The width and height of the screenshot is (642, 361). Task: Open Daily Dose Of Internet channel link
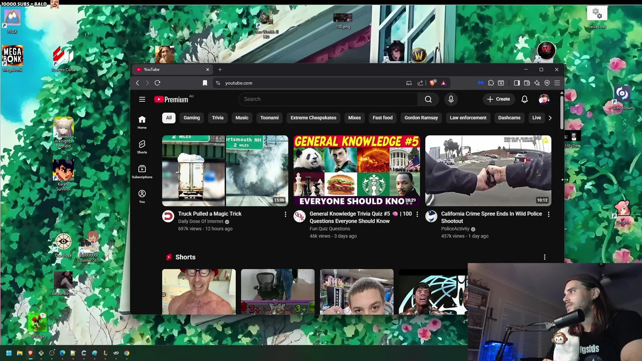coord(201,222)
